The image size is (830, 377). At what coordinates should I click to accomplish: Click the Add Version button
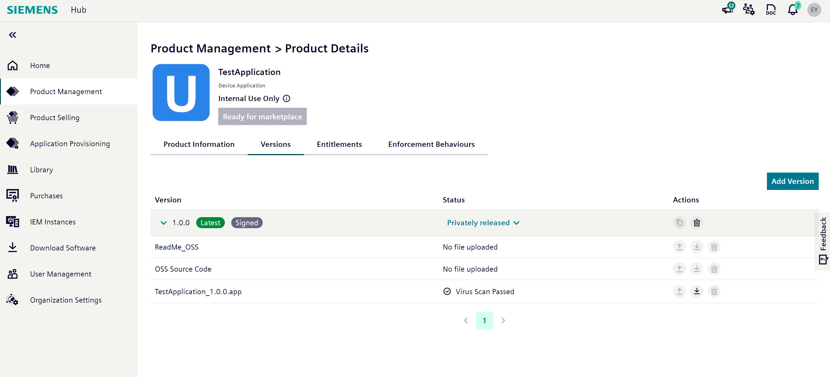792,181
